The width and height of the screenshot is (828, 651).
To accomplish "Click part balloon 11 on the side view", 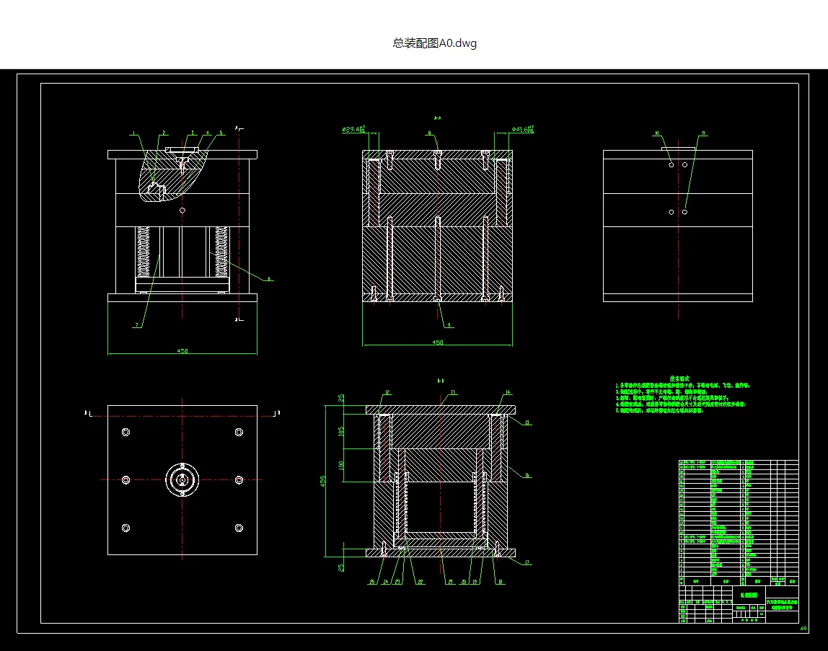I will (x=703, y=133).
